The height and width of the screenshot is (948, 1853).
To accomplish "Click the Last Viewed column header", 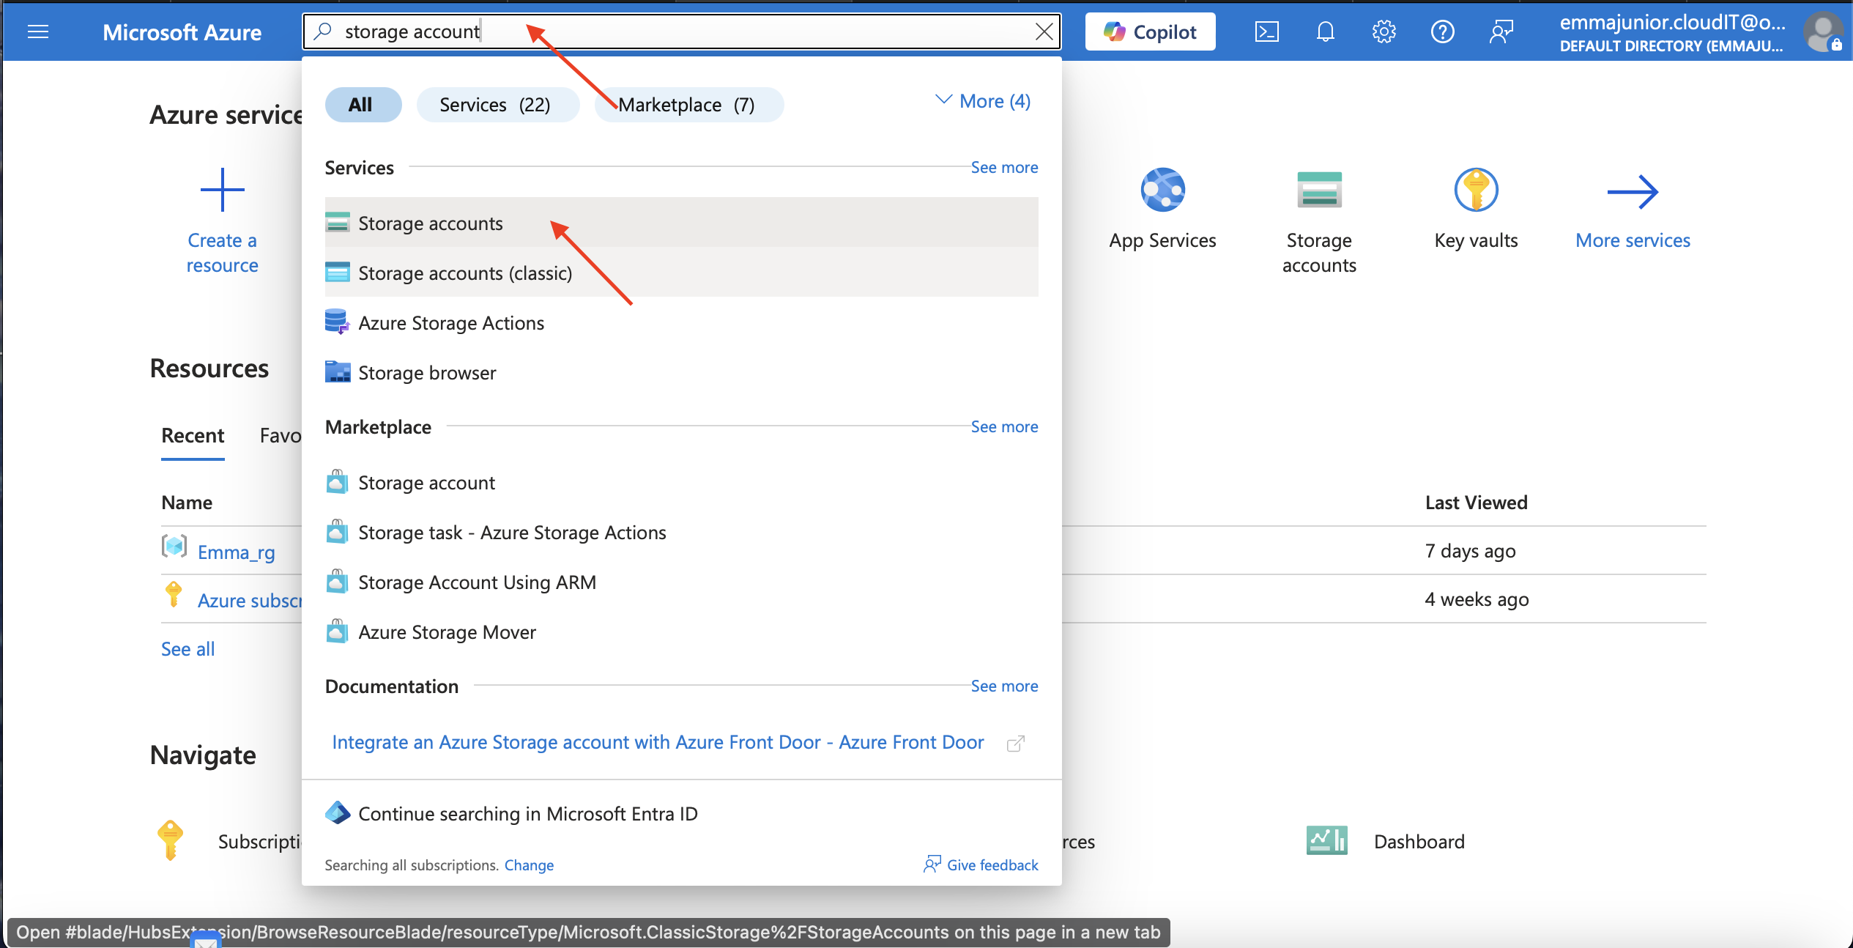I will click(x=1476, y=502).
